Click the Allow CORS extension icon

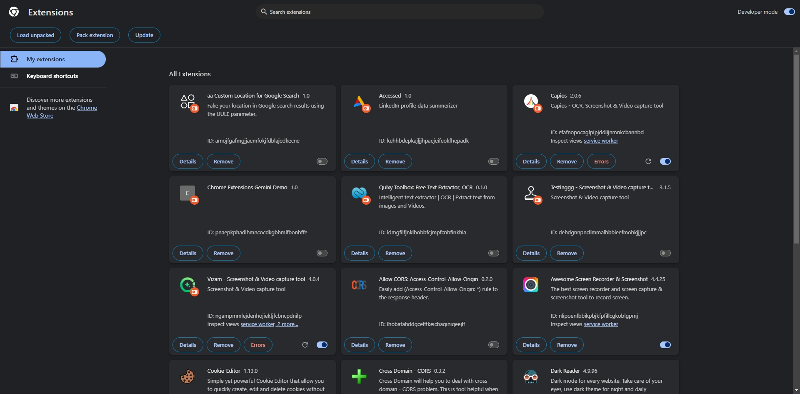point(359,285)
